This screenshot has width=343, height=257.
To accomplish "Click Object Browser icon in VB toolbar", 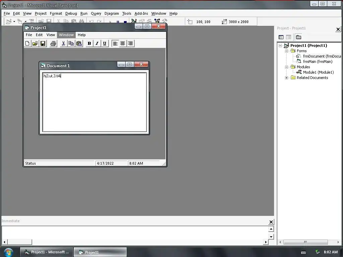I will tap(157, 21).
